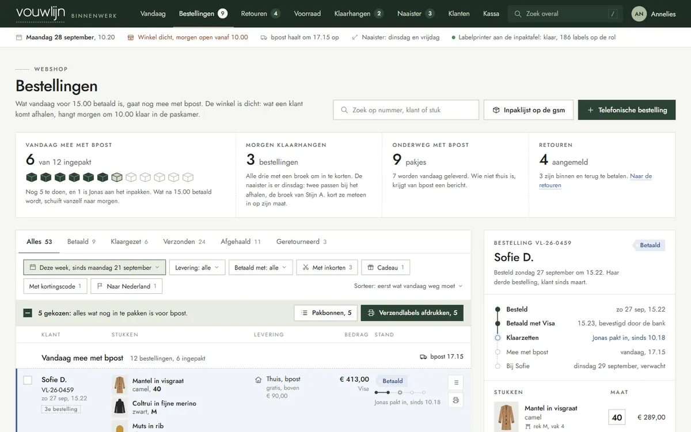Open the Retouren section in the top navigation

click(x=260, y=14)
